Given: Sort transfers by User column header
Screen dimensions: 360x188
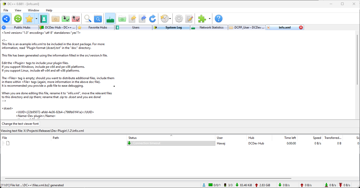Looking at the screenshot, I should tap(231, 138).
